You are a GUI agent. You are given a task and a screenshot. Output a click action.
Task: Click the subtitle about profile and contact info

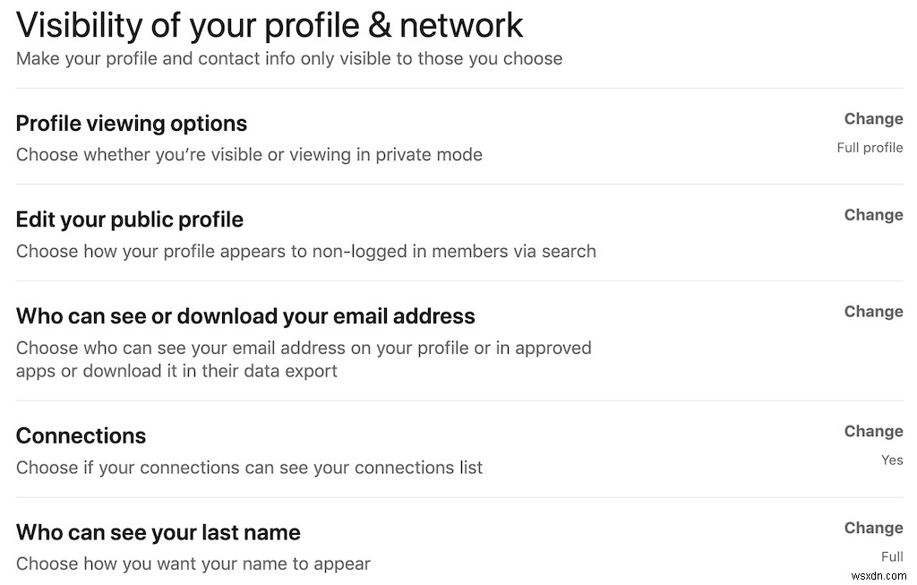[x=289, y=59]
